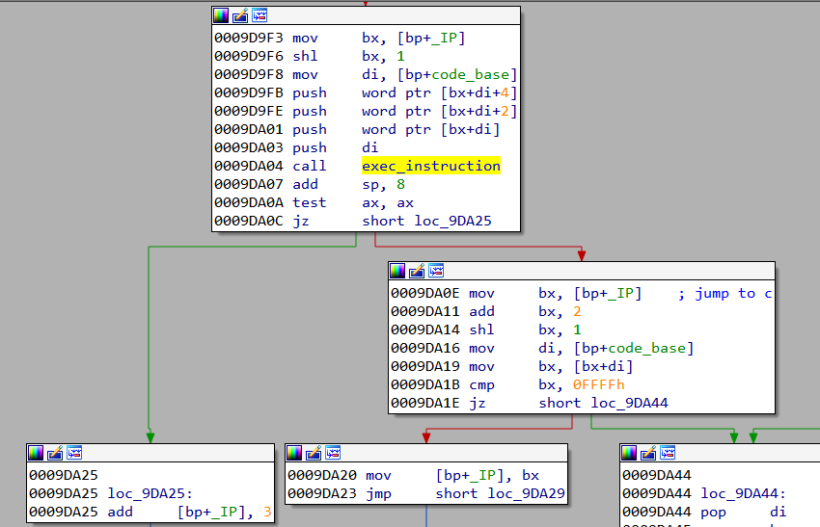Click loc_9DA44 operand in the jz at 0009DA1E

click(x=630, y=403)
